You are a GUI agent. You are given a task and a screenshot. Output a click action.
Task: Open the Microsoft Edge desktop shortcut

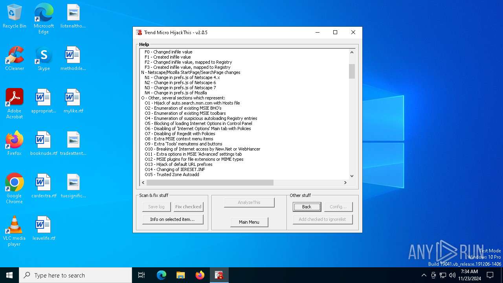[x=44, y=19]
